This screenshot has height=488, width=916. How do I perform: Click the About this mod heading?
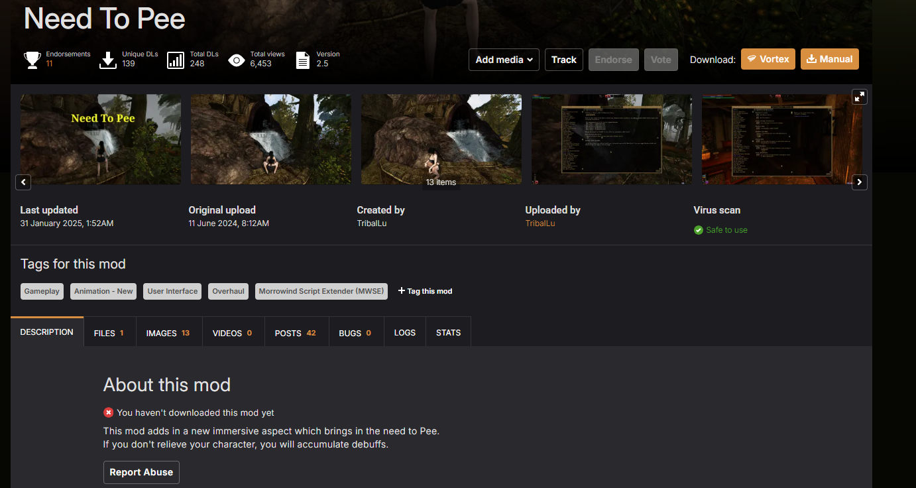click(167, 385)
